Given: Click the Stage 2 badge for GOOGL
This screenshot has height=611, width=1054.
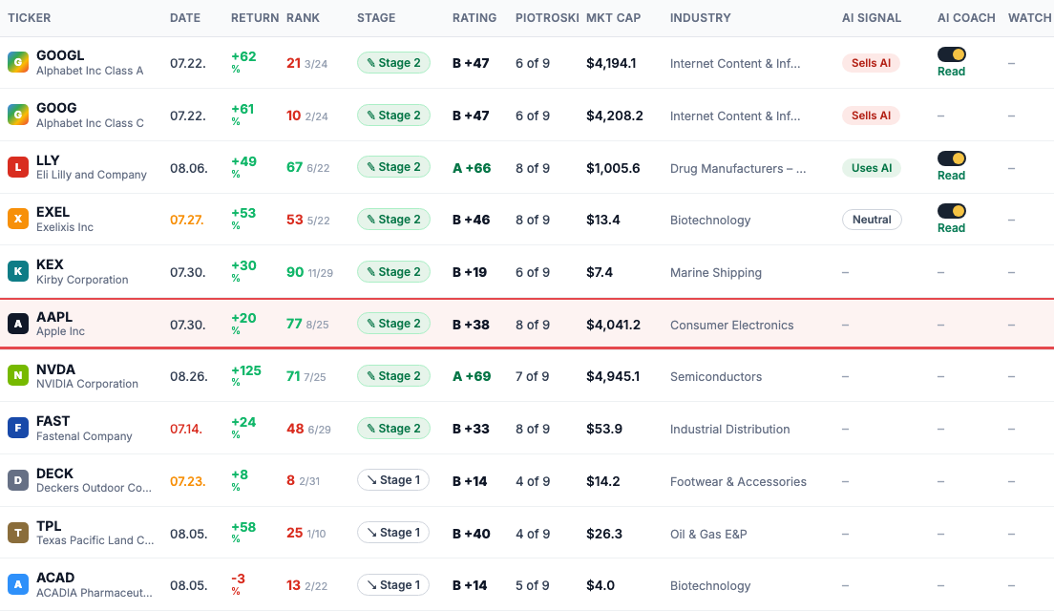Looking at the screenshot, I should (x=393, y=62).
